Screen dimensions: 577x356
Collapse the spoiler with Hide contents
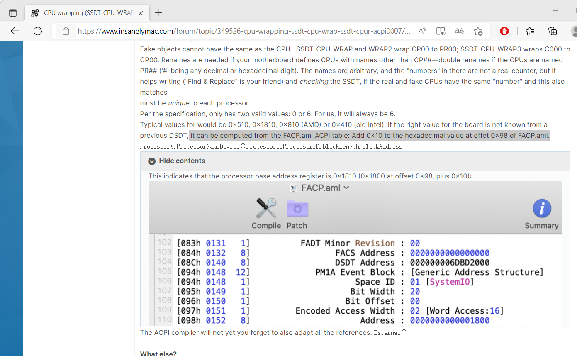(182, 161)
